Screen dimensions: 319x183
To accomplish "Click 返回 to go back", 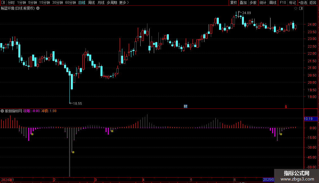I will point(313,3).
